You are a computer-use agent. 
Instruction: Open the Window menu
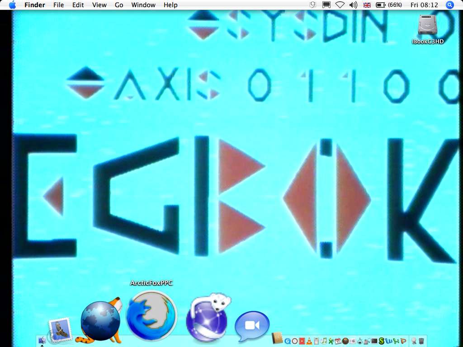point(143,5)
